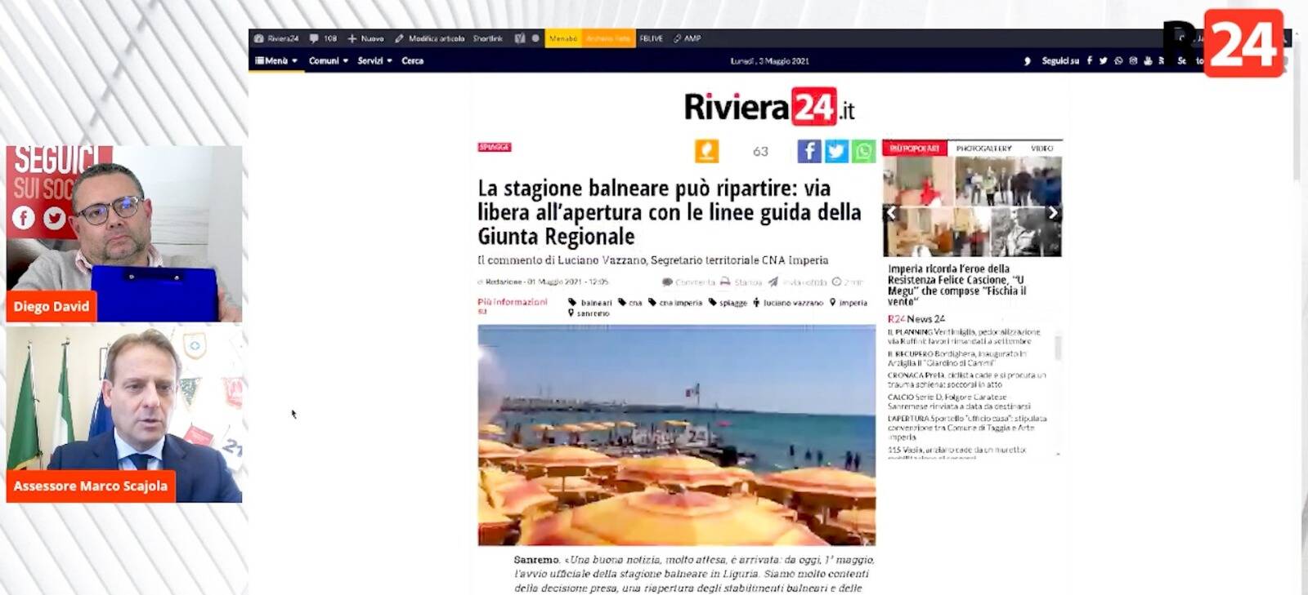Share article on Twitter button
Screen dimensions: 1308x595
coord(836,151)
